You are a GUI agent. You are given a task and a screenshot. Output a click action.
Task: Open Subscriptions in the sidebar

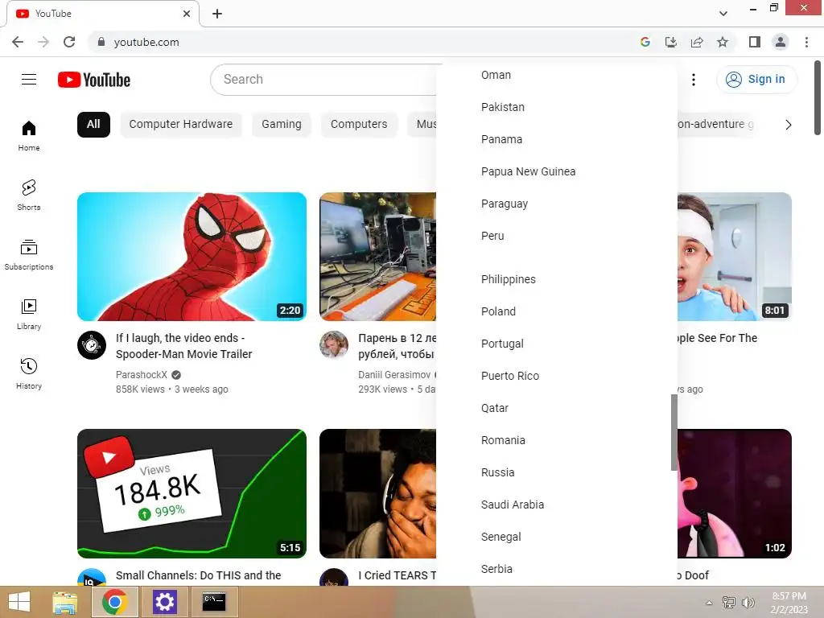[29, 255]
